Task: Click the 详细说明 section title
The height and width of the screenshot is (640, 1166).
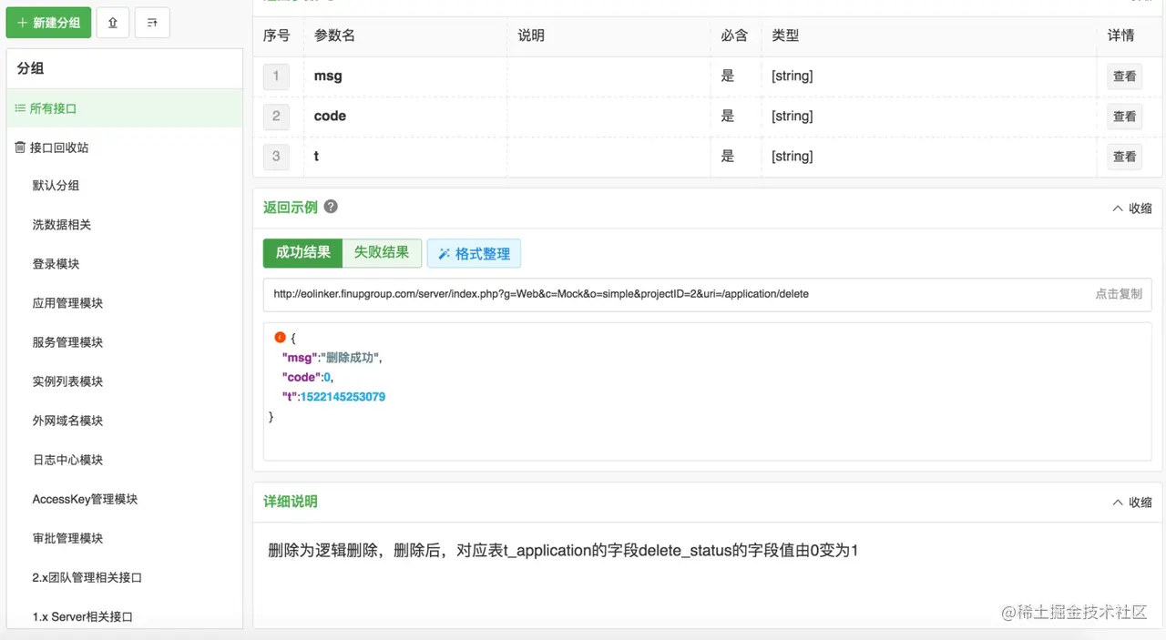Action: click(x=291, y=502)
